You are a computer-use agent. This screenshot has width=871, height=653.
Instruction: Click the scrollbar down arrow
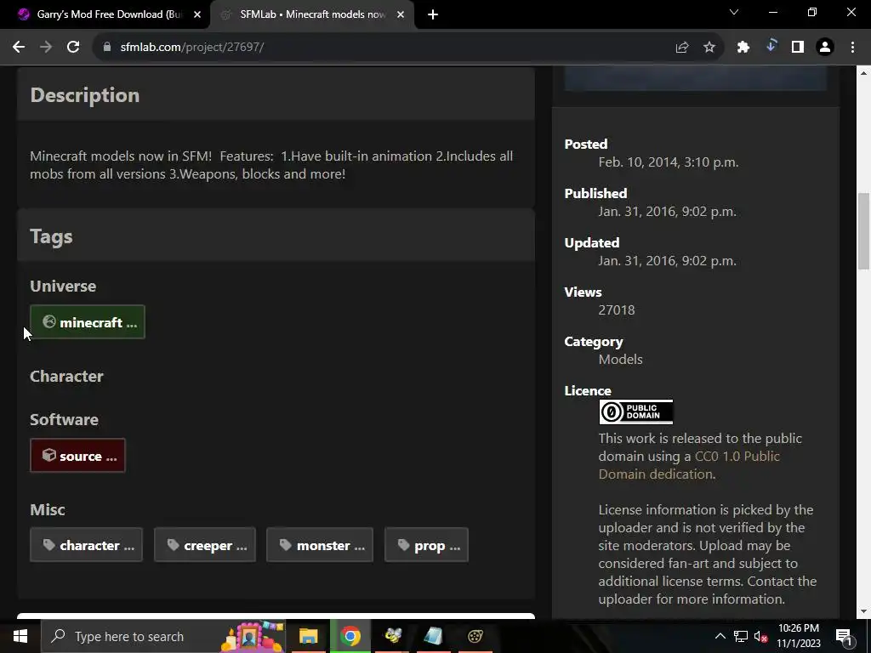pyautogui.click(x=864, y=612)
